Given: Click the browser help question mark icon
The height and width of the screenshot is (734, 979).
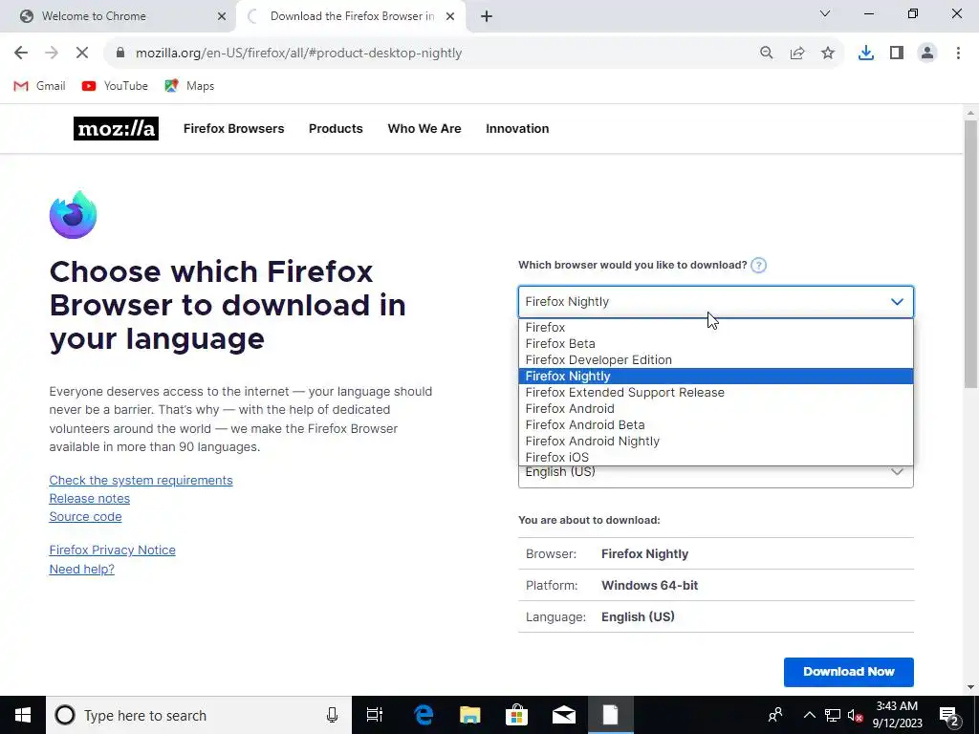Looking at the screenshot, I should [758, 266].
